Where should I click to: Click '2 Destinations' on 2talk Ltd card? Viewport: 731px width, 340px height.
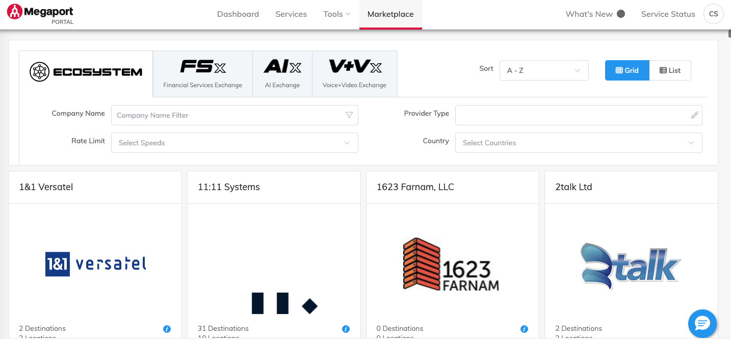coord(579,328)
